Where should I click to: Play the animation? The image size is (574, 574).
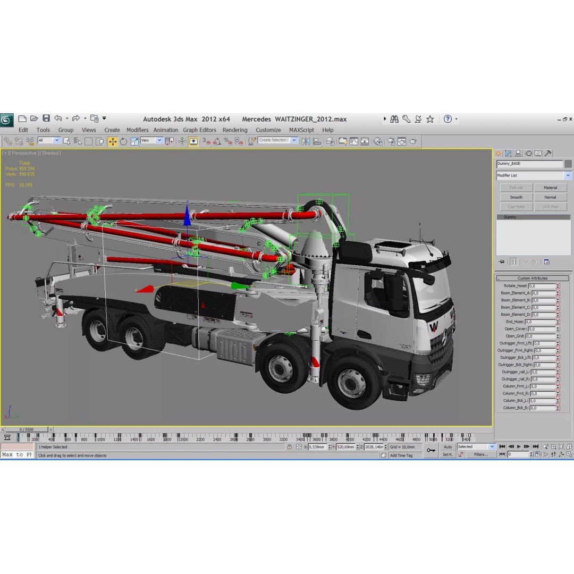click(519, 446)
